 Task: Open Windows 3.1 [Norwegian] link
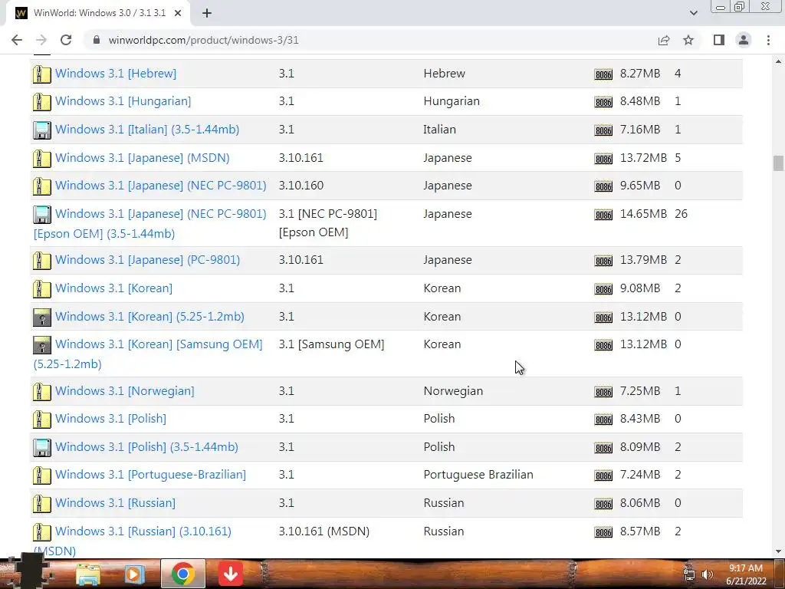pos(125,391)
